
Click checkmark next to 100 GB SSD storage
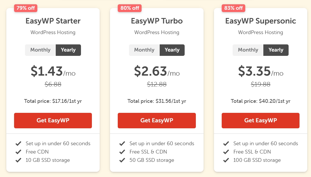[226, 160]
